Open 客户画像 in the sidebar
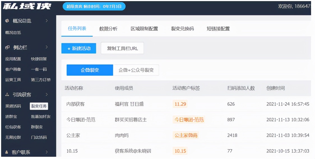Screen dimensions: 315x159 pyautogui.click(x=13, y=69)
